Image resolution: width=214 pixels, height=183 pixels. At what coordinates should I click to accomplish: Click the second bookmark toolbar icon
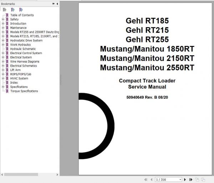tap(13, 10)
